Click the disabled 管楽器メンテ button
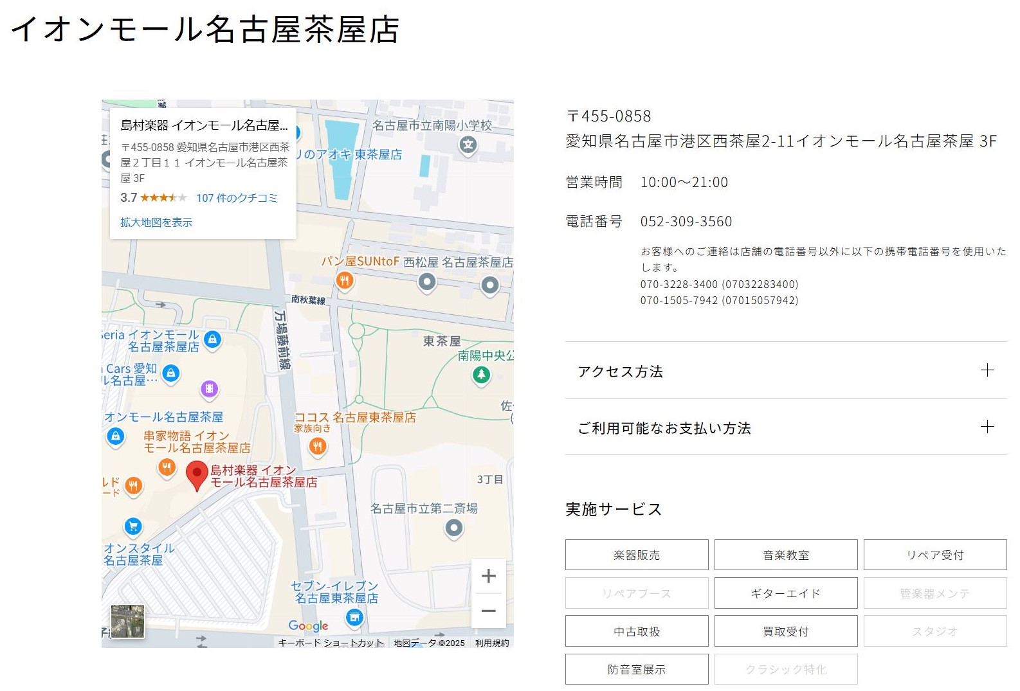 pyautogui.click(x=935, y=593)
